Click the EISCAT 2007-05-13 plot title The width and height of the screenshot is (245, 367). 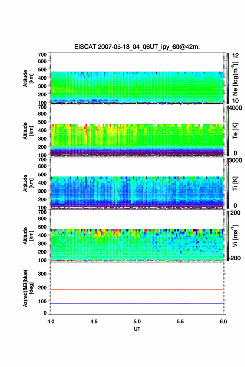(137, 47)
